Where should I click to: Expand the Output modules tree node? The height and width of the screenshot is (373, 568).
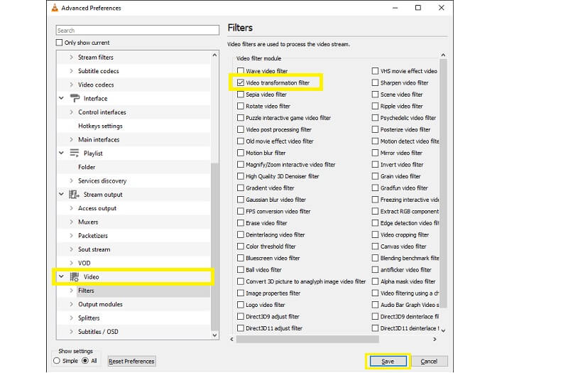coord(71,304)
